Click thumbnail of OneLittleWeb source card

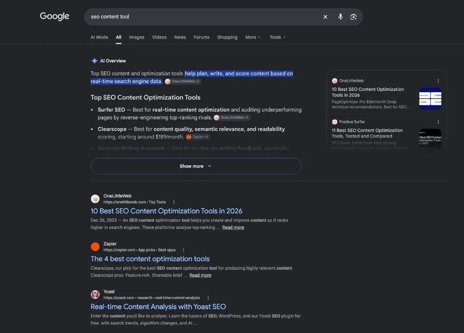tap(430, 99)
